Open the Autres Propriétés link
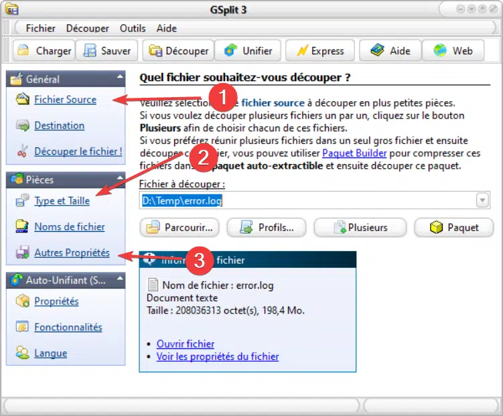 tap(72, 253)
